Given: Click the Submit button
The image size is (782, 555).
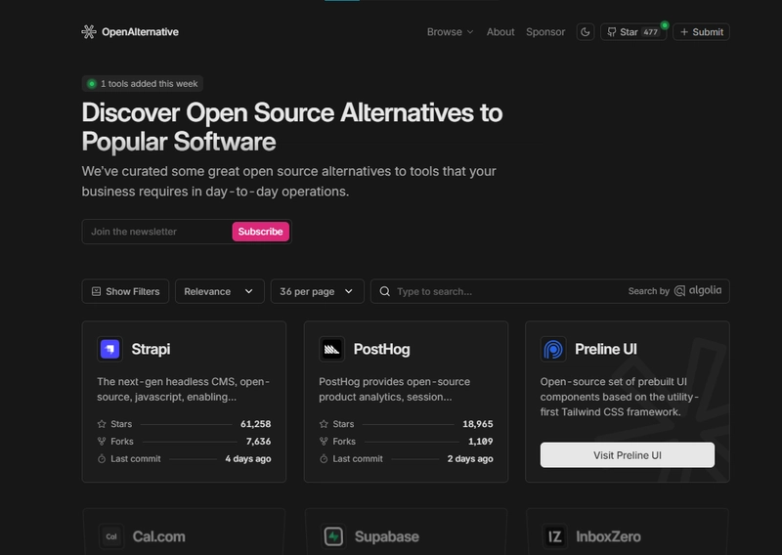Looking at the screenshot, I should [701, 32].
